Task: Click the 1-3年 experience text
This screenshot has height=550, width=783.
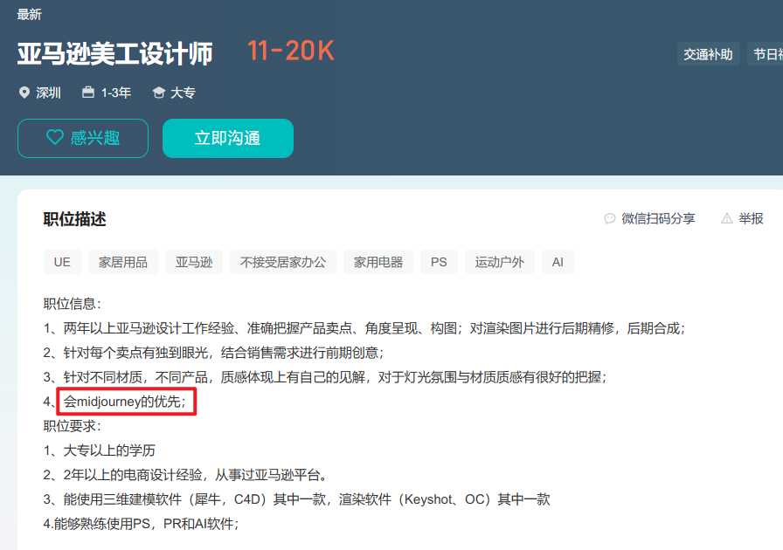Action: [x=116, y=93]
